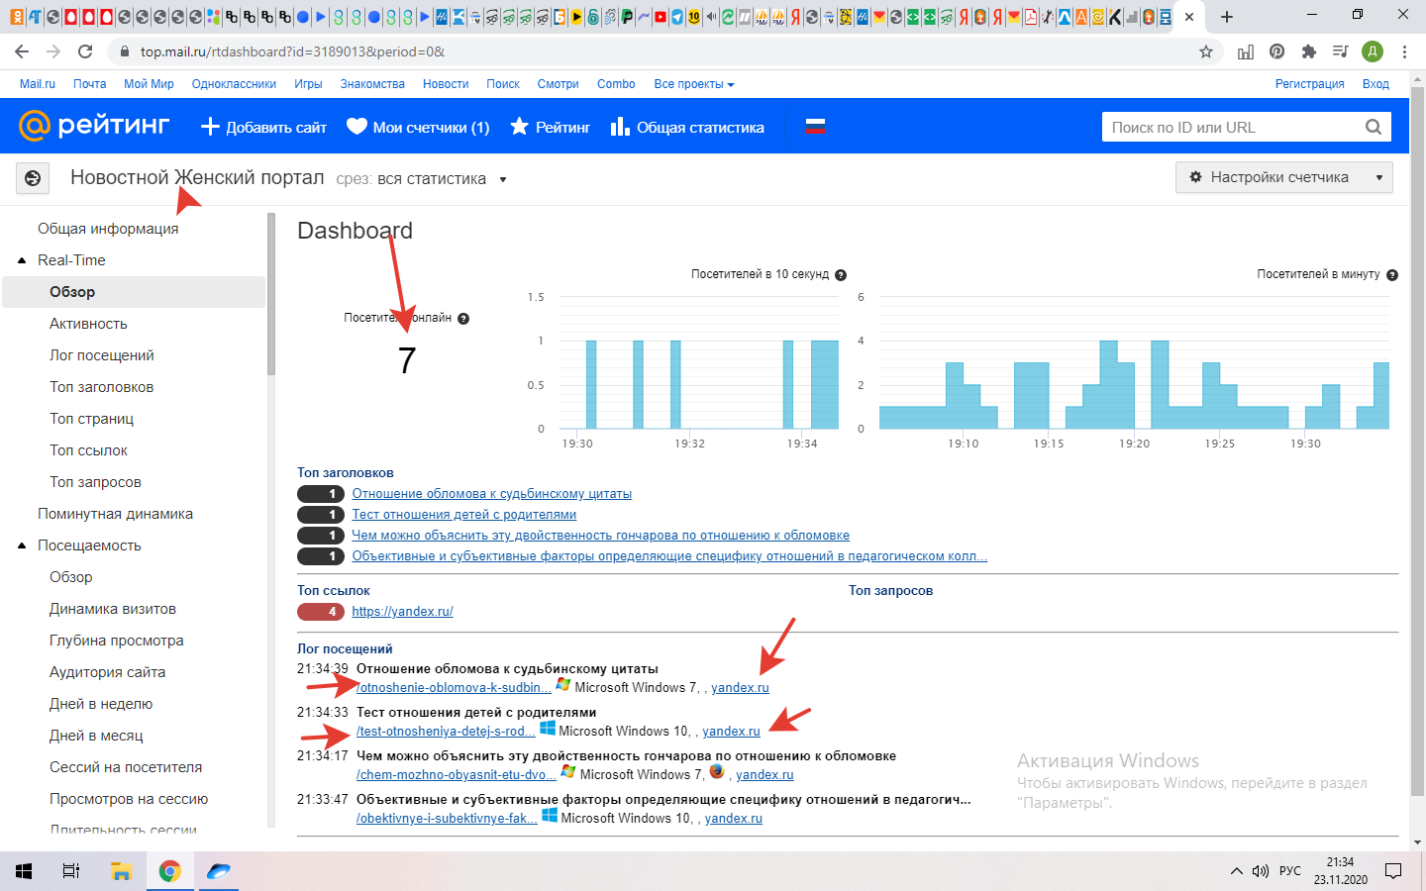This screenshot has height=891, width=1426.
Task: Open help for Посетителей онлайн
Action: [x=463, y=319]
